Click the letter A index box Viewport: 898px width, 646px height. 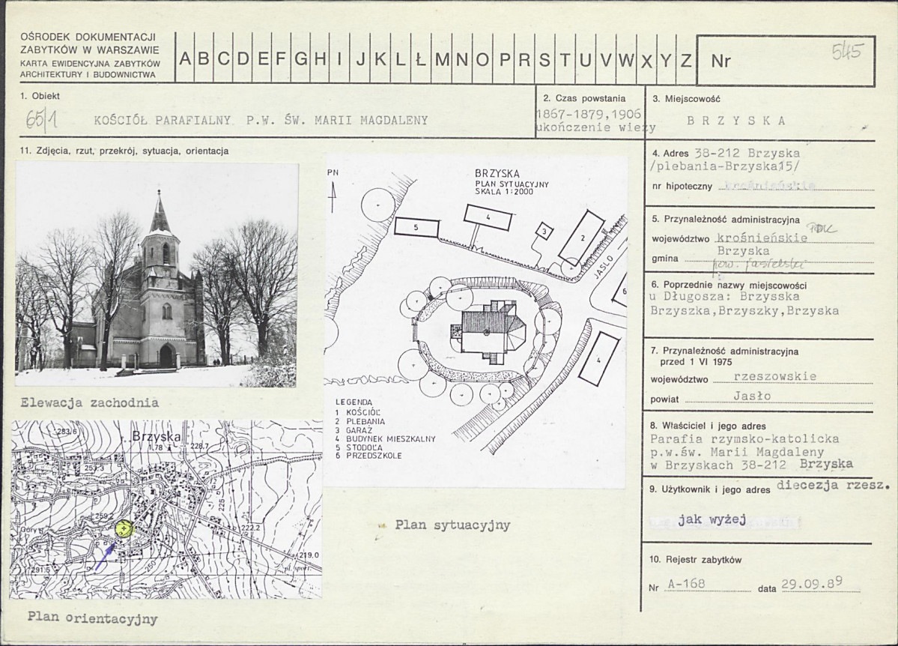[184, 57]
